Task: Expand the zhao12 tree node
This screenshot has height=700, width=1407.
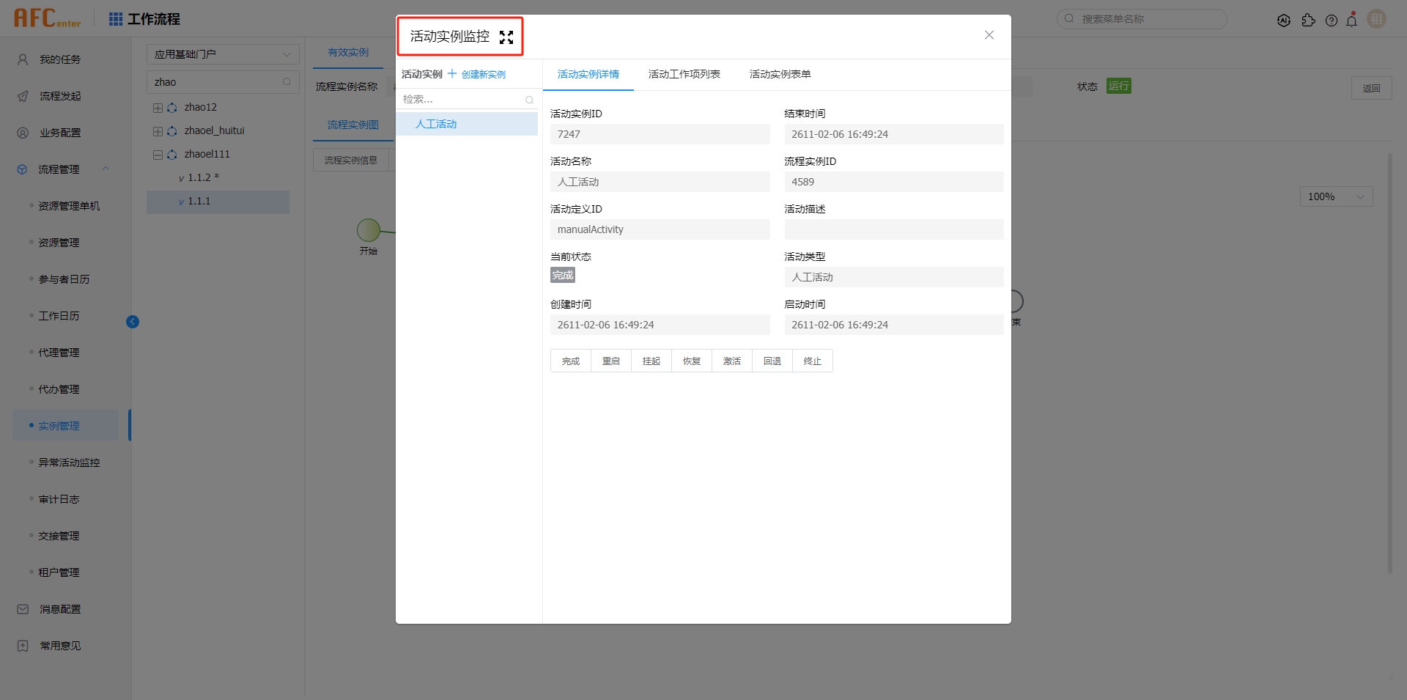Action: point(157,107)
